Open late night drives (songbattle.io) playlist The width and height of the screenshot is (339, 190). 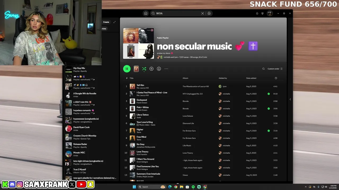point(91,162)
